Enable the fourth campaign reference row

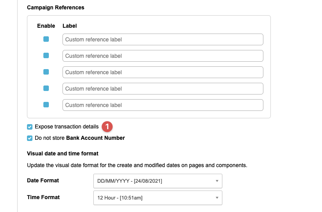click(x=46, y=88)
